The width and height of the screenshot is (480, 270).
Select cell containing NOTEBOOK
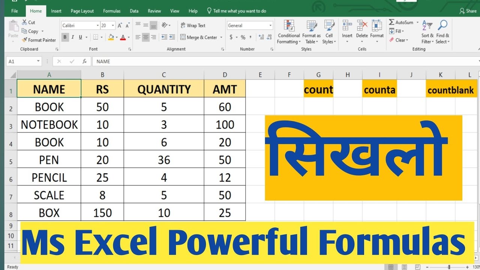(49, 124)
